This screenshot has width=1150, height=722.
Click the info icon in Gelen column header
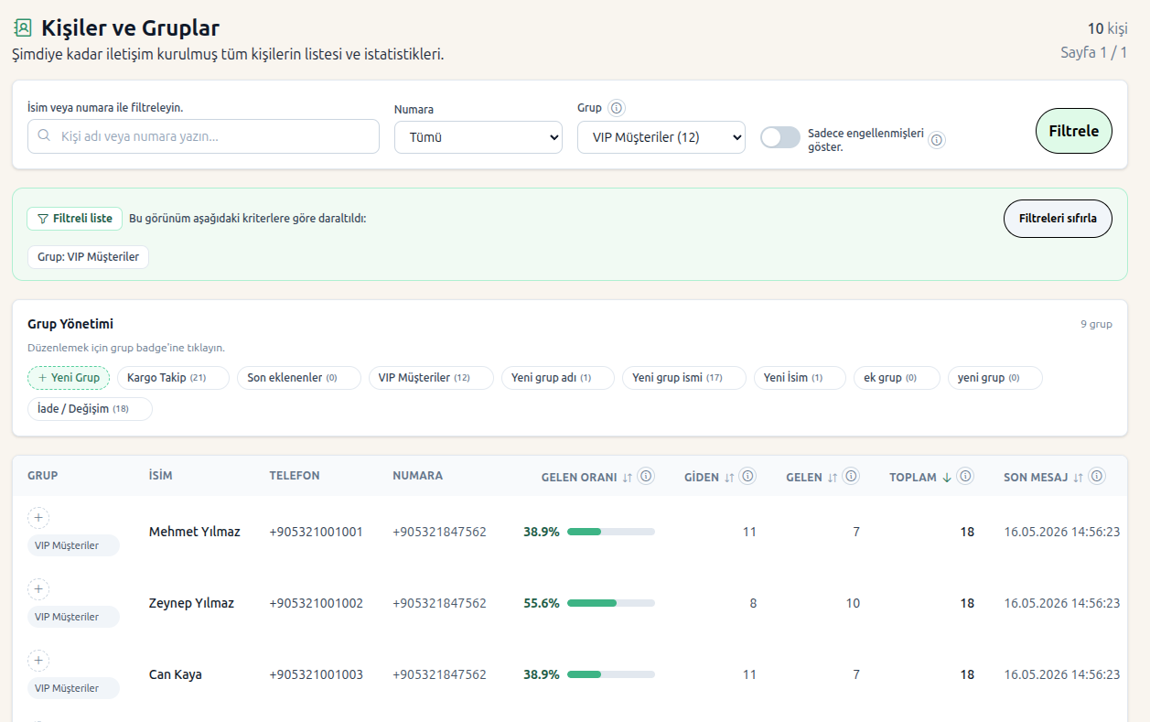pyautogui.click(x=851, y=476)
